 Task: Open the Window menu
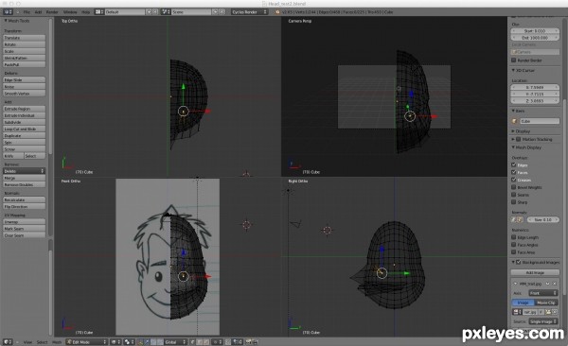70,12
